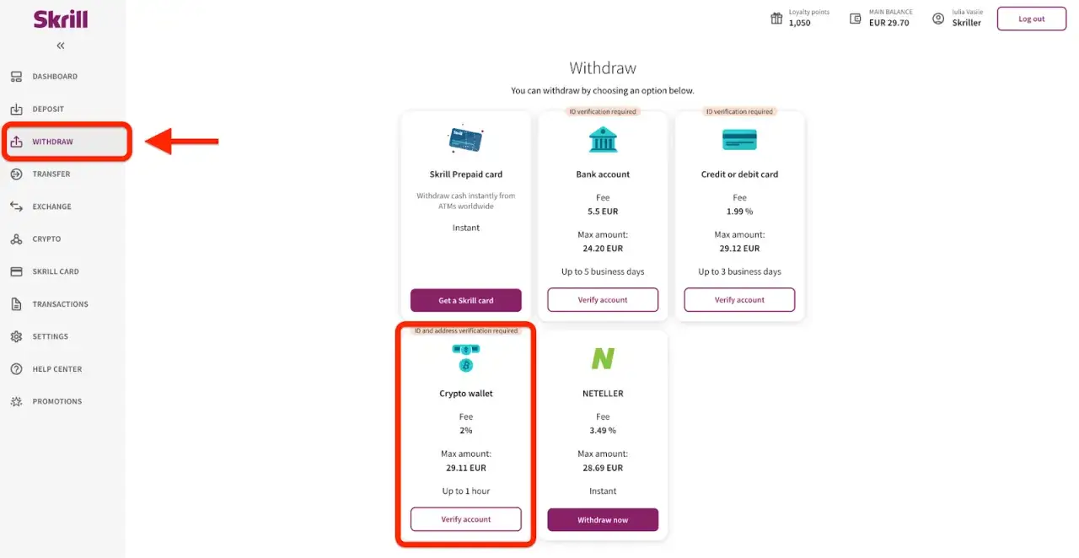Click Verify account under Crypto wallet
This screenshot has height=558, width=1079.
(465, 519)
